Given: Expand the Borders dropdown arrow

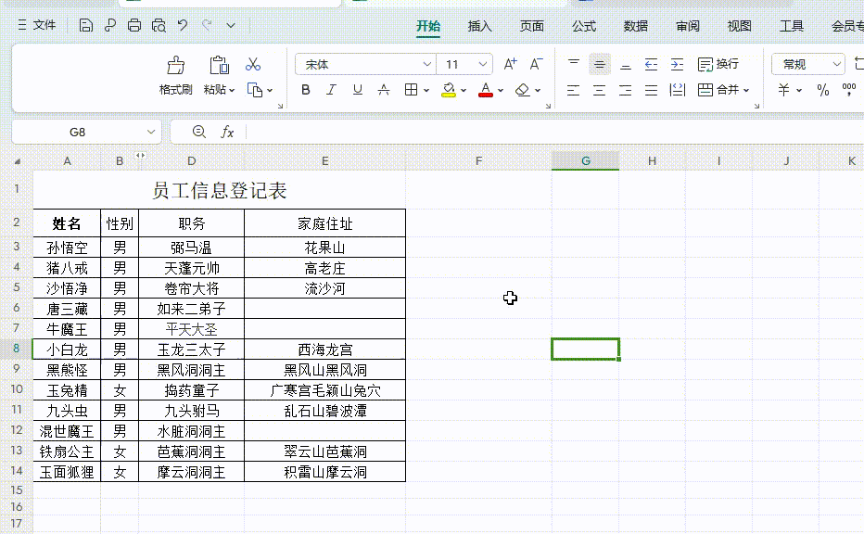Looking at the screenshot, I should click(x=426, y=90).
